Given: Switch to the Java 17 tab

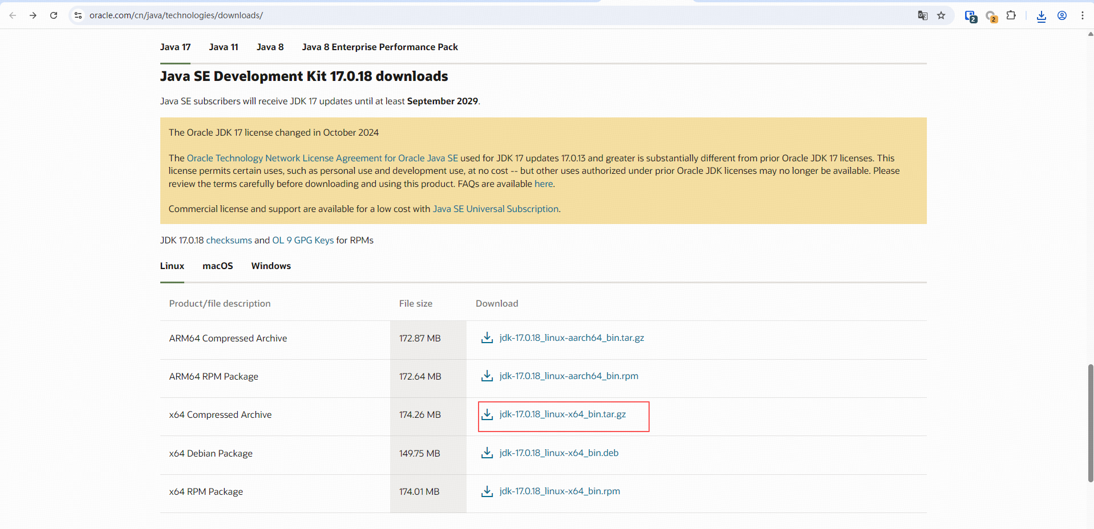Looking at the screenshot, I should click(175, 47).
